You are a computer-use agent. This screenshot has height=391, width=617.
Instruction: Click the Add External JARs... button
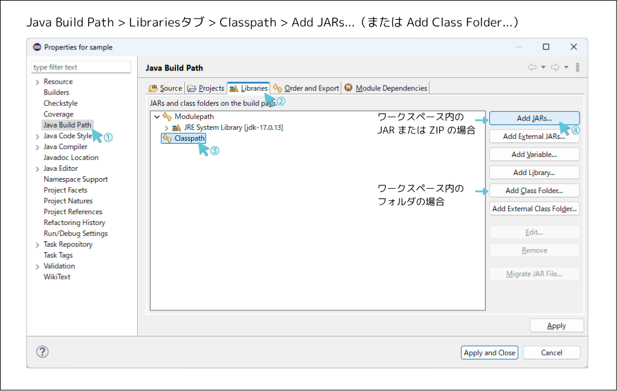tap(534, 137)
